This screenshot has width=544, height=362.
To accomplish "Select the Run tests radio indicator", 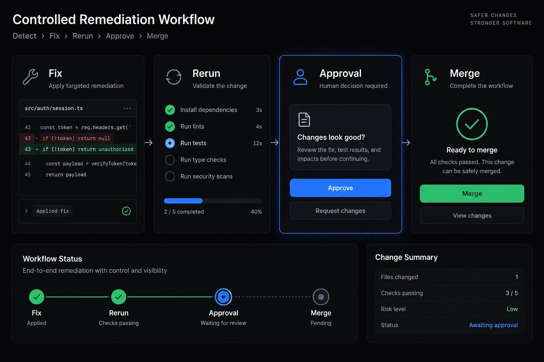I will (170, 143).
